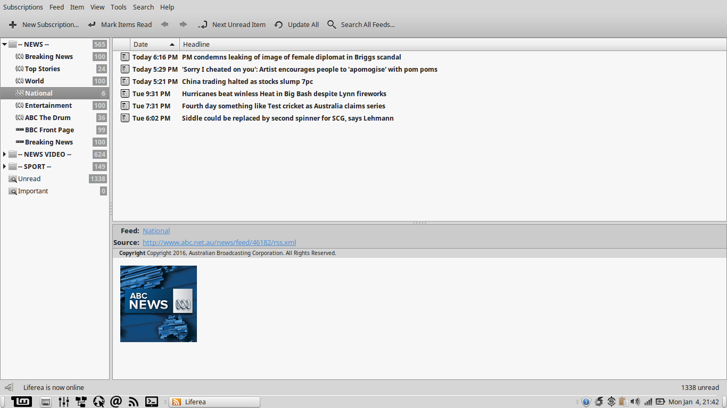Select the ABC The Drum feed
The image size is (727, 408).
pyautogui.click(x=54, y=117)
